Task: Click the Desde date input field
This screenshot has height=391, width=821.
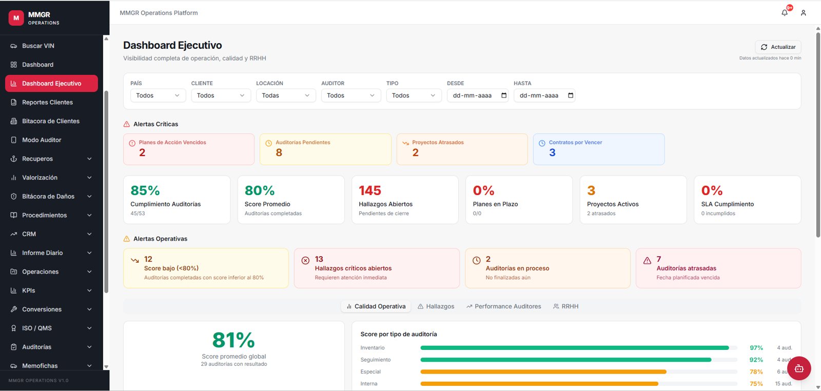Action: pos(478,95)
